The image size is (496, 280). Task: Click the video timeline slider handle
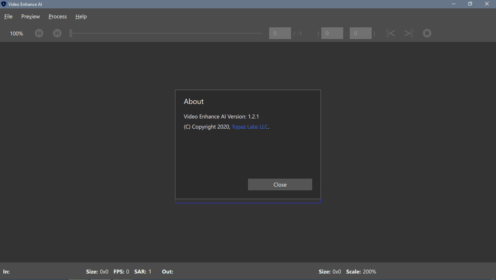click(x=71, y=33)
